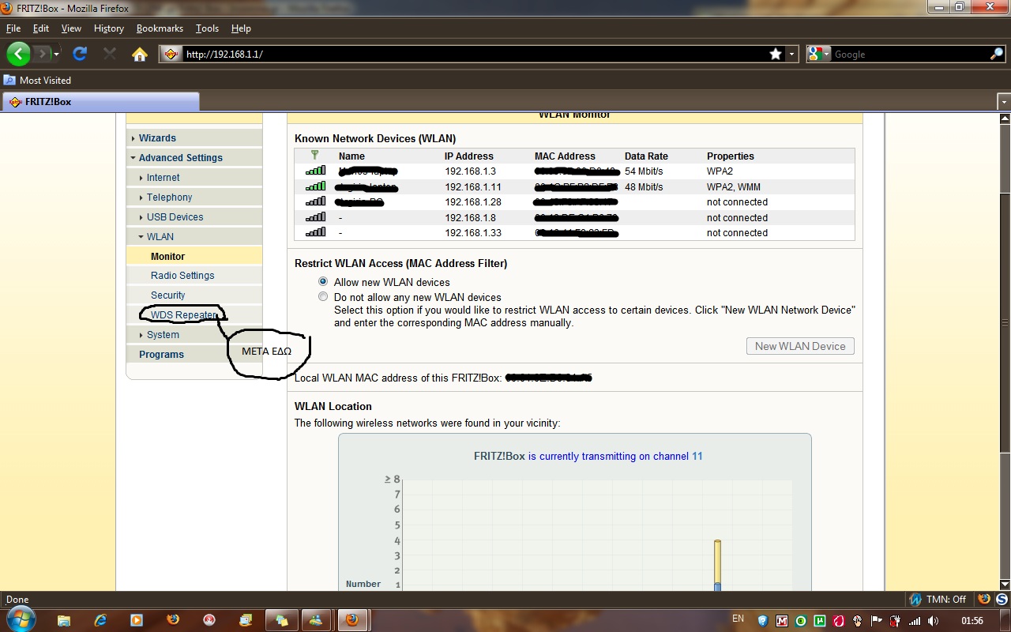The image size is (1011, 632).
Task: Click the active Firefox taskbar button
Action: click(353, 620)
